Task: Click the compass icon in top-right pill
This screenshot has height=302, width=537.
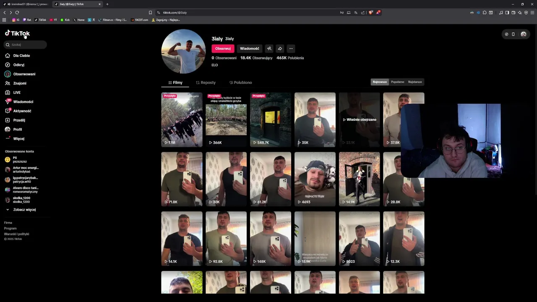Action: point(506,34)
